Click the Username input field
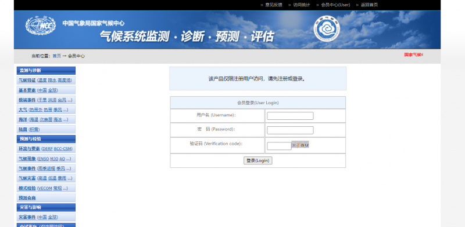465x227 pixels. 290,116
